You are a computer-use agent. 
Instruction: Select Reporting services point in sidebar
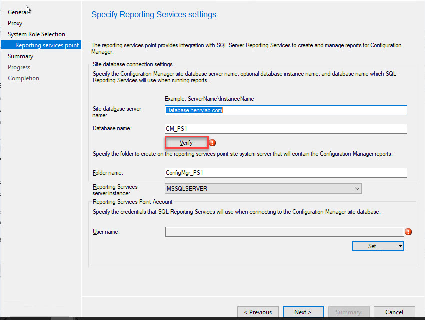[x=47, y=45]
